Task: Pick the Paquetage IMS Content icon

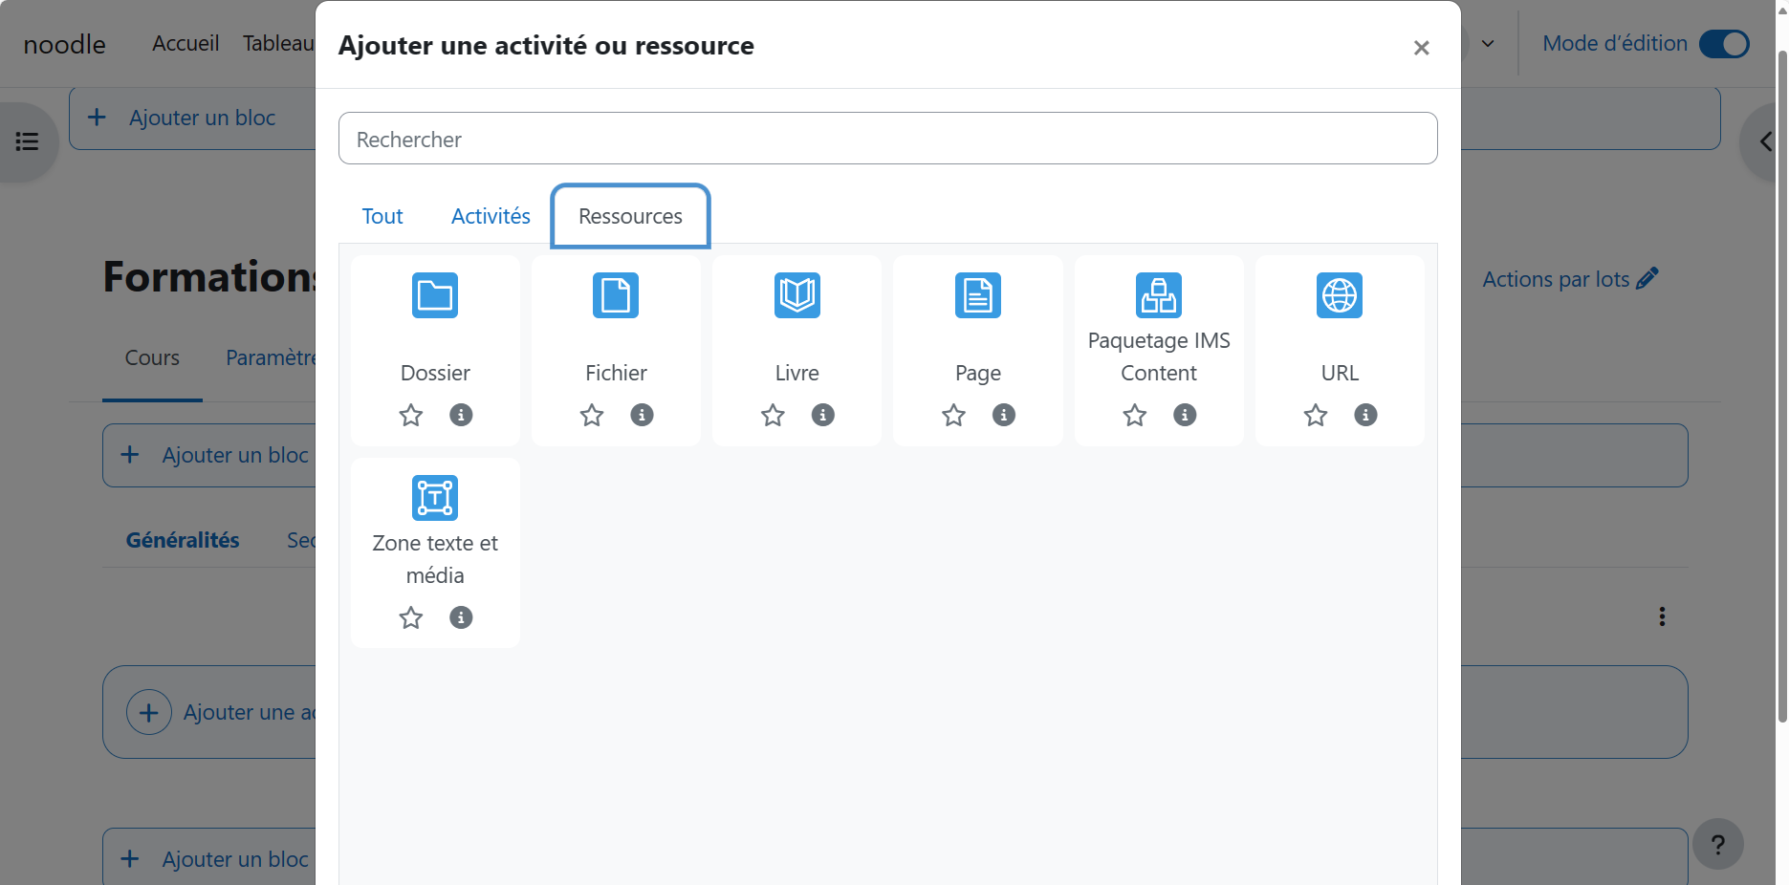Action: click(x=1159, y=295)
